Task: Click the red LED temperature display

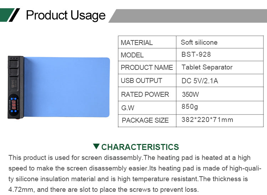Action: click(13, 105)
